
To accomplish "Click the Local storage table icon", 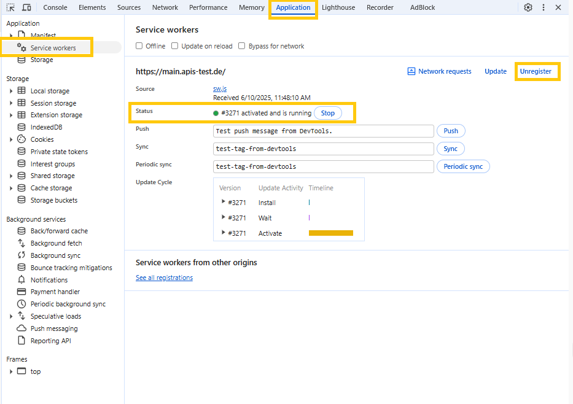I will tap(21, 91).
